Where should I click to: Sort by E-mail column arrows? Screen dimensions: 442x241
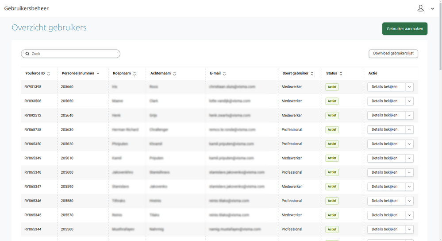[x=225, y=74]
